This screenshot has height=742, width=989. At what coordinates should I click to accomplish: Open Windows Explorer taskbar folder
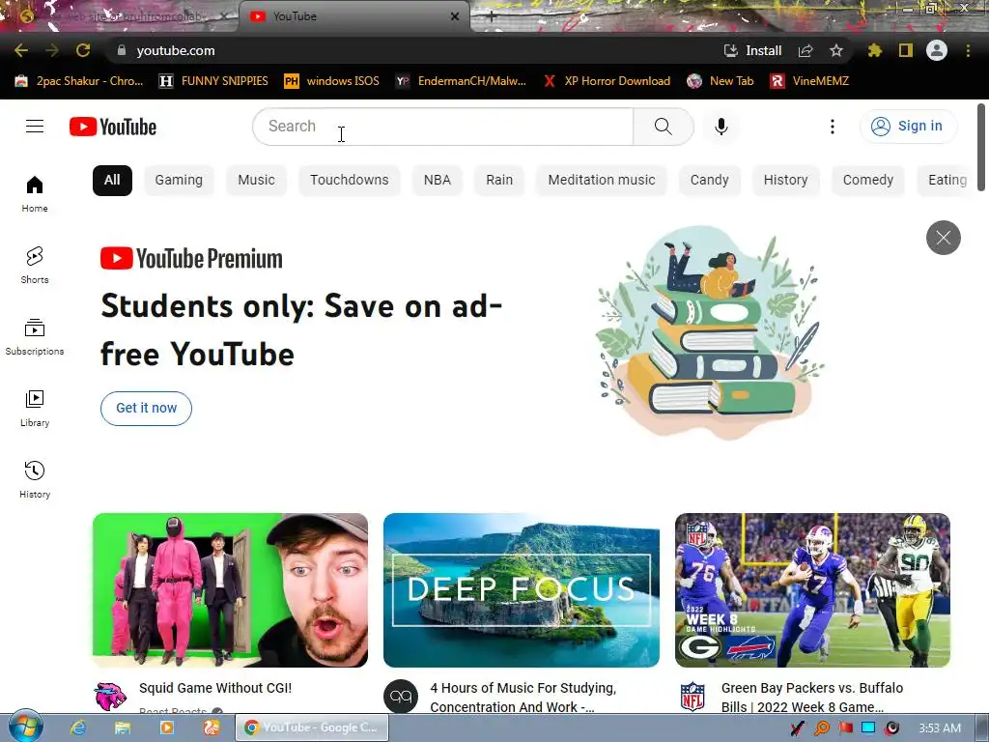click(x=123, y=728)
